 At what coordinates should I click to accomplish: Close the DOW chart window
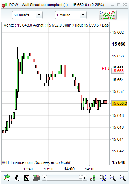point(125,5)
